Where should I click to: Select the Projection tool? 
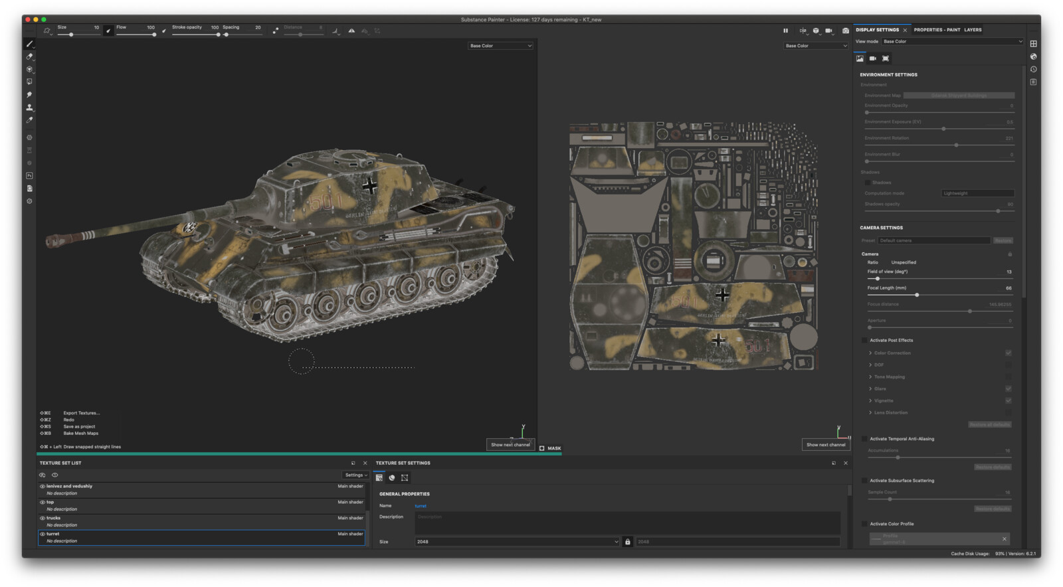pyautogui.click(x=29, y=69)
